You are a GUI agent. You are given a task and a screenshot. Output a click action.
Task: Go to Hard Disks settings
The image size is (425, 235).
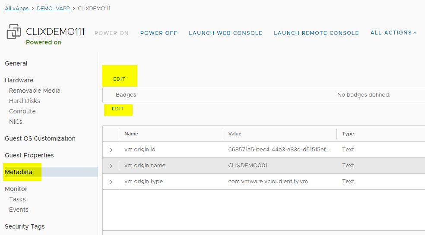pyautogui.click(x=25, y=101)
